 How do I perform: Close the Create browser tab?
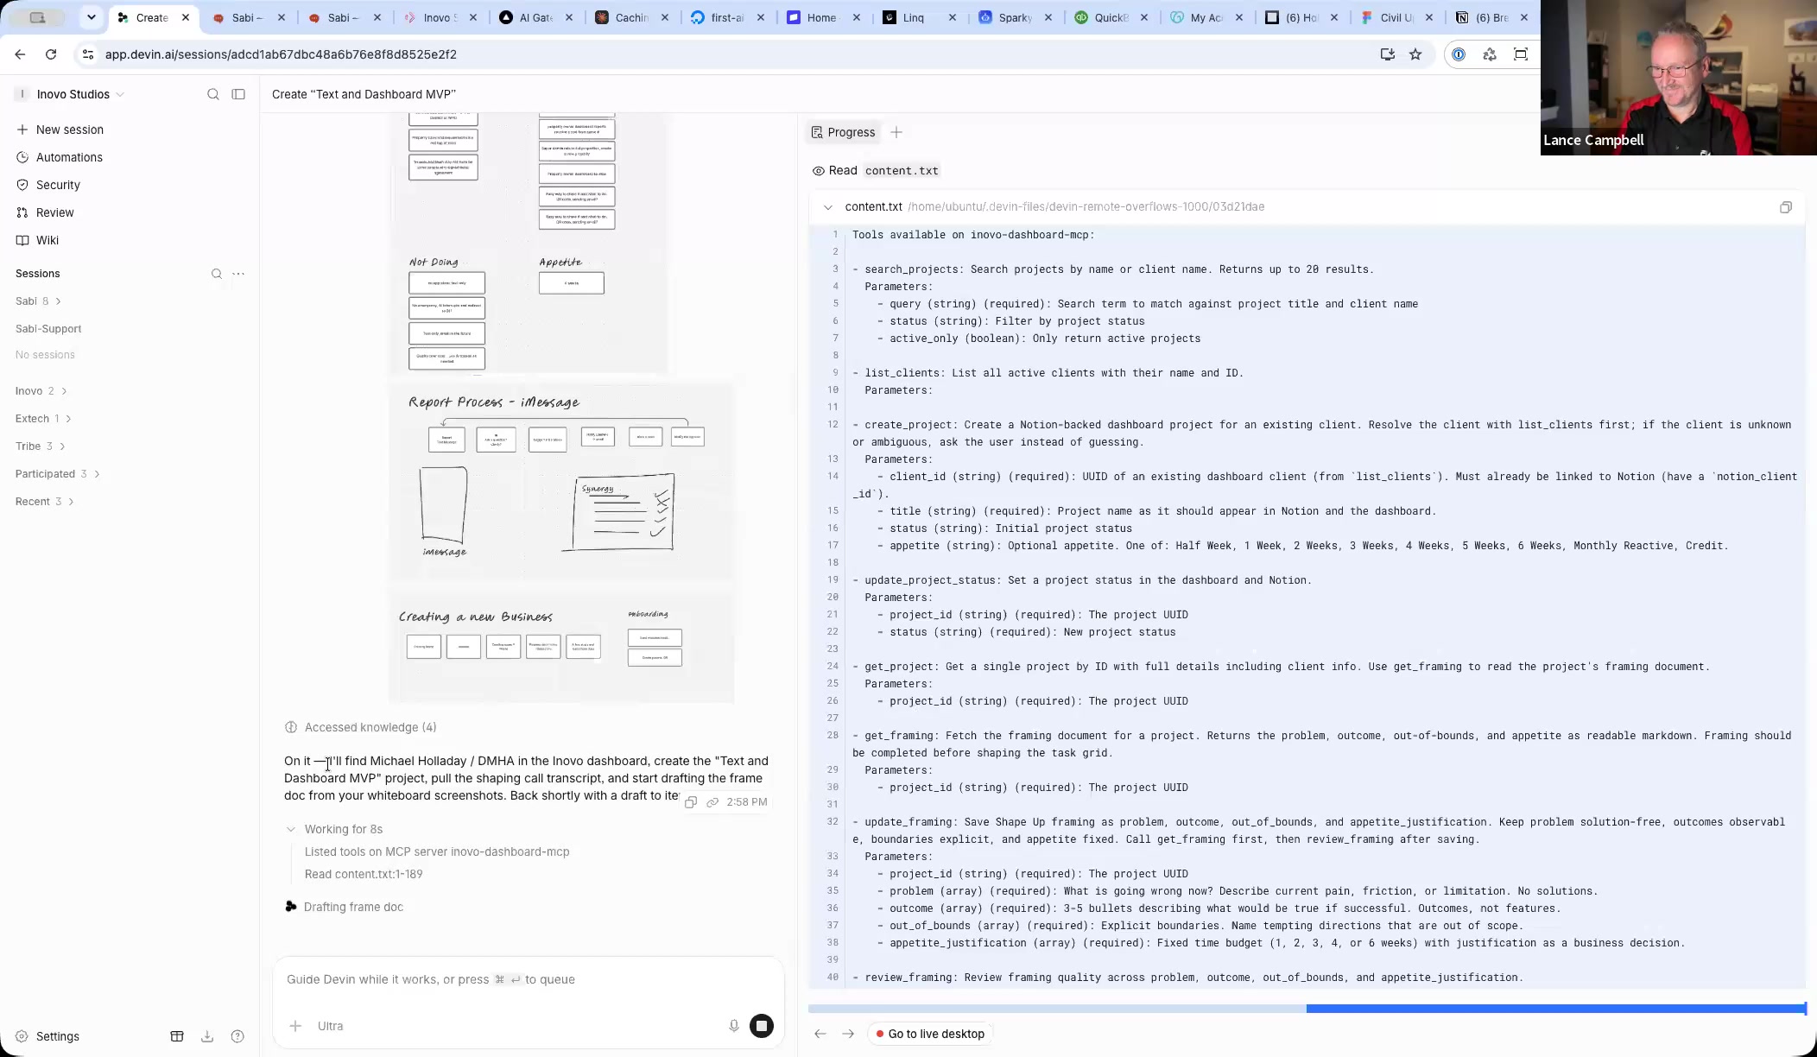[186, 17]
